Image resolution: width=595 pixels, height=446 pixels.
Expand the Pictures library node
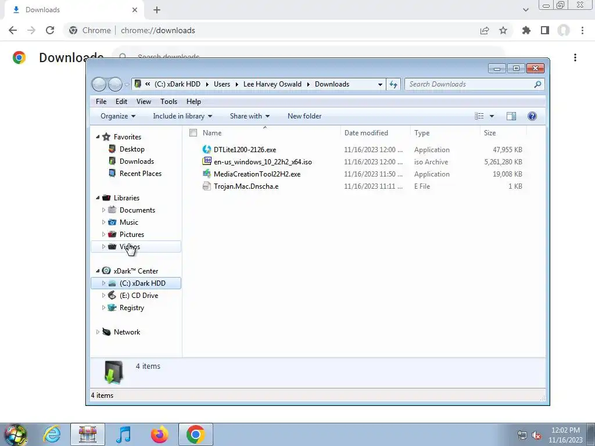point(103,234)
